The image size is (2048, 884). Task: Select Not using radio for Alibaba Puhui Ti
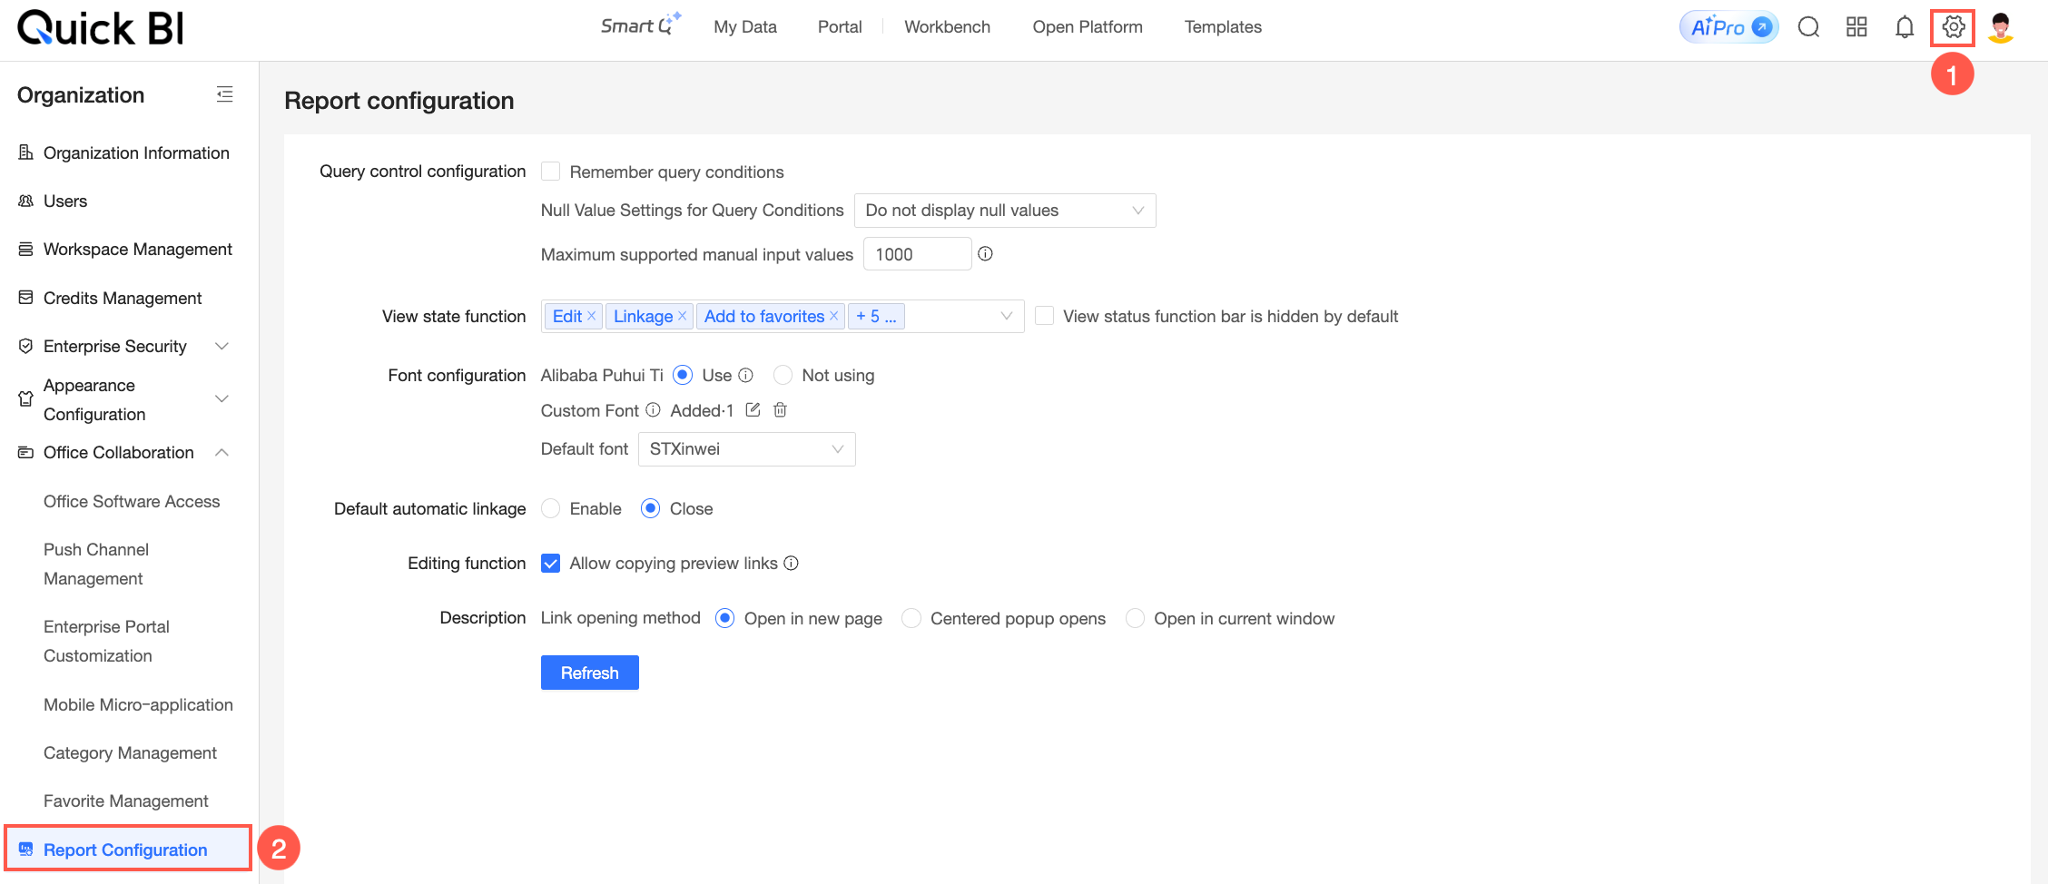[x=783, y=375]
